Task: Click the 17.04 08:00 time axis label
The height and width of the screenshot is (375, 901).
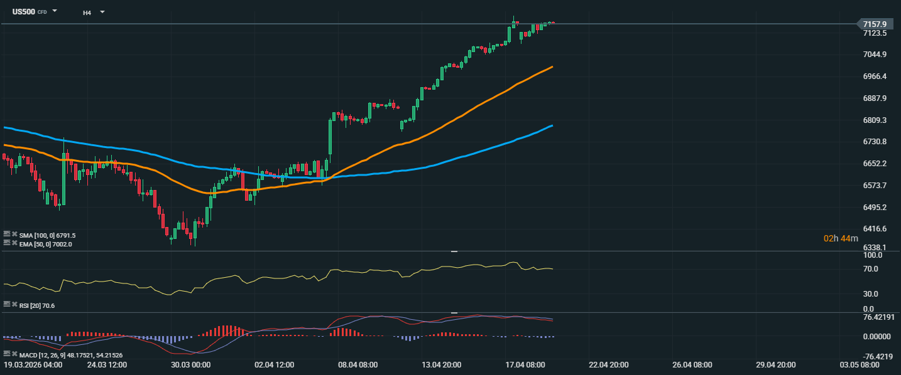Action: (525, 364)
